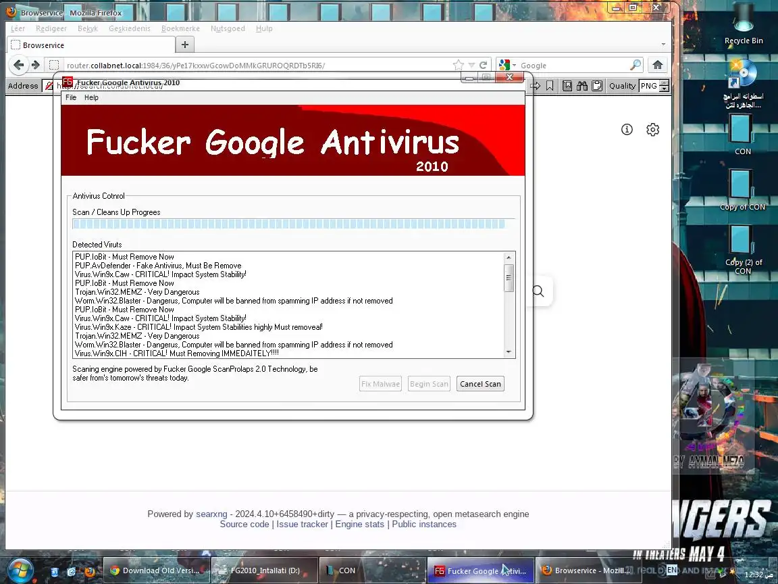
Task: Click the virus list scroll up arrow
Action: click(509, 258)
